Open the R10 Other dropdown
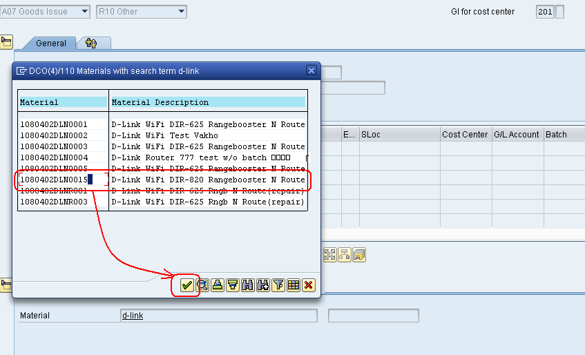This screenshot has width=585, height=355. click(x=181, y=12)
